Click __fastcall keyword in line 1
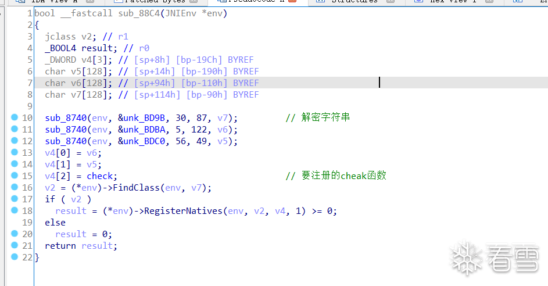 87,13
